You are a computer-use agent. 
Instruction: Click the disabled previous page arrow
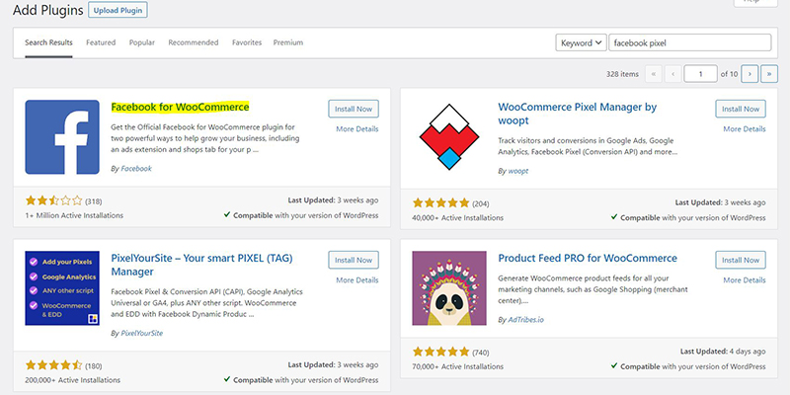[x=672, y=73]
